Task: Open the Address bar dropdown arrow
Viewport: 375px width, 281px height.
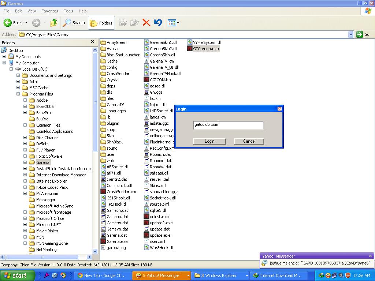Action: (x=351, y=34)
